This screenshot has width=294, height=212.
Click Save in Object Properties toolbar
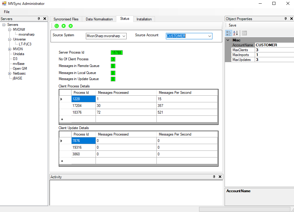(232, 25)
